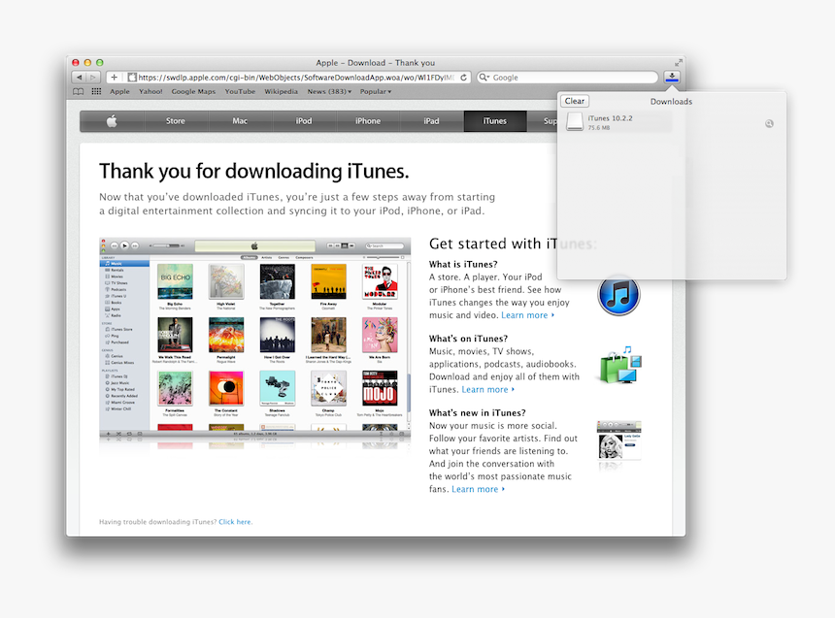Click the 'Thank you for downloading iTunes.' heading
Viewport: 835px width, 618px height.
[x=254, y=172]
